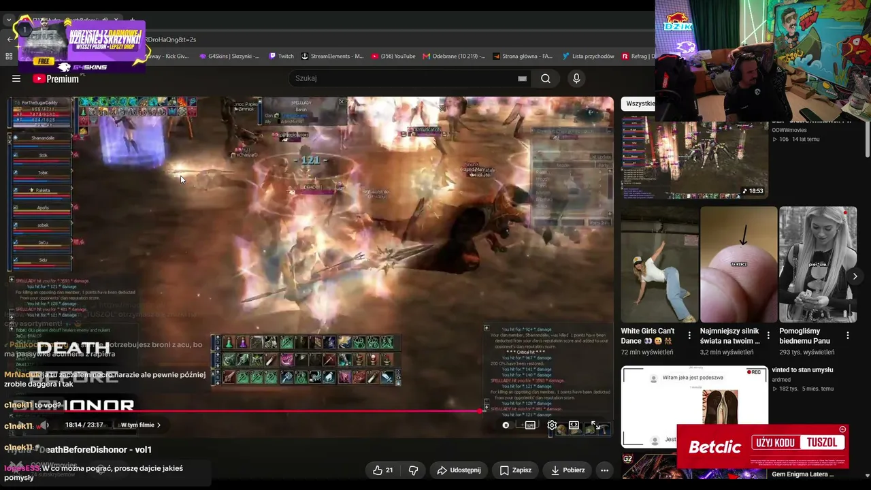871x490 pixels.
Task: Start voice search with microphone
Action: tap(576, 78)
